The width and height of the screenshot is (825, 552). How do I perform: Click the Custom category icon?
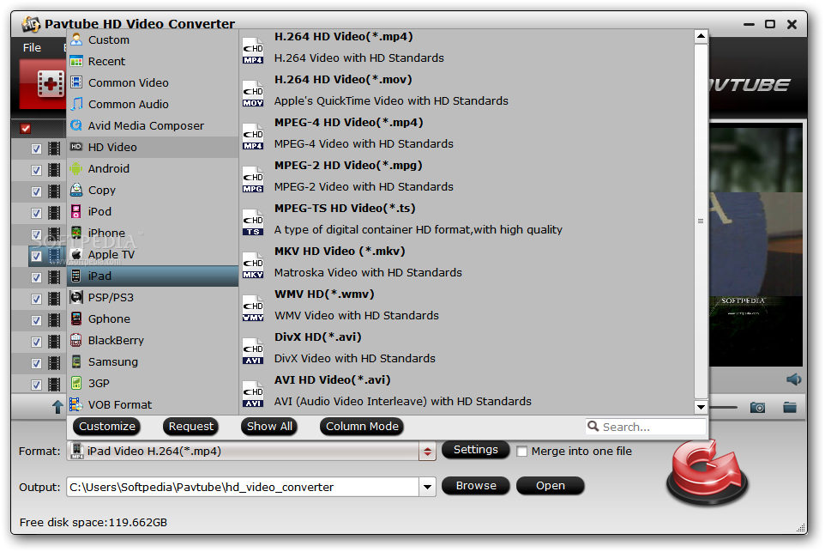pyautogui.click(x=77, y=39)
